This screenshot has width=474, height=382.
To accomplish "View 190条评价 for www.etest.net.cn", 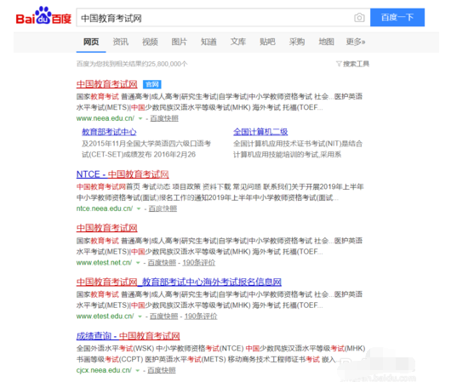I will click(x=198, y=263).
